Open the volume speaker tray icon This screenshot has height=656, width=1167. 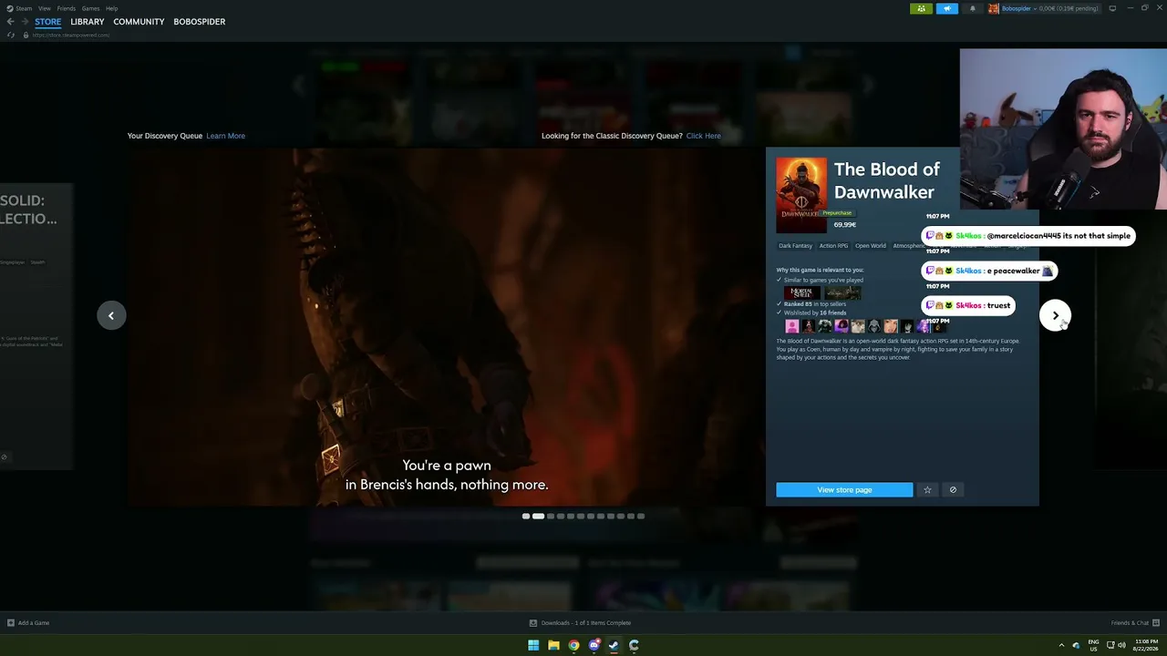click(x=1121, y=645)
